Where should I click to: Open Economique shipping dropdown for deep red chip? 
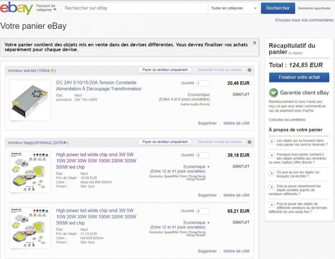click(196, 167)
